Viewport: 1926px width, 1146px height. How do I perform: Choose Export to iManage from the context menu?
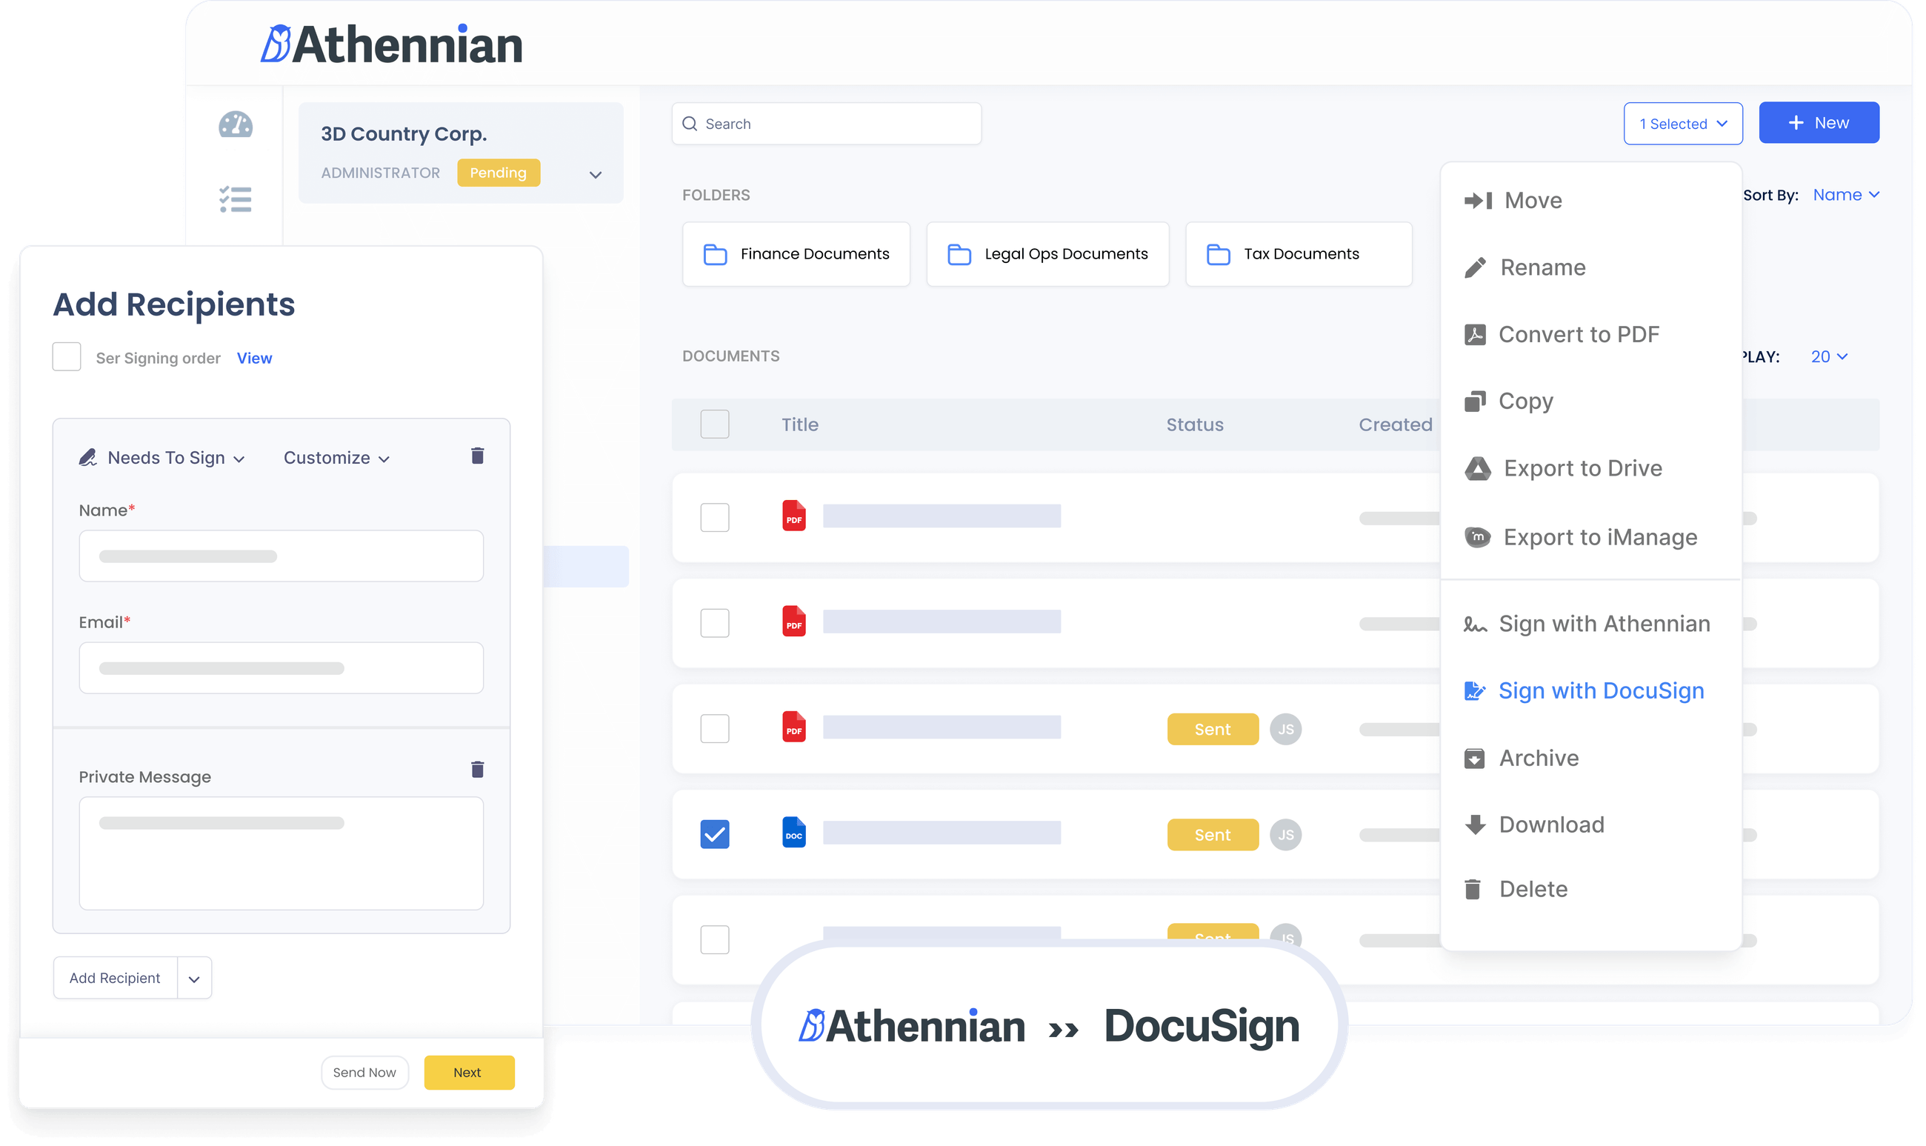1601,537
